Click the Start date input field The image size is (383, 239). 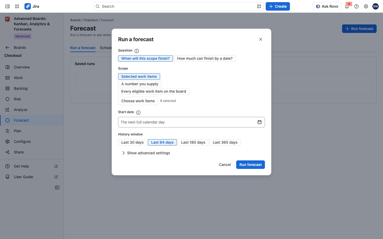tap(191, 122)
